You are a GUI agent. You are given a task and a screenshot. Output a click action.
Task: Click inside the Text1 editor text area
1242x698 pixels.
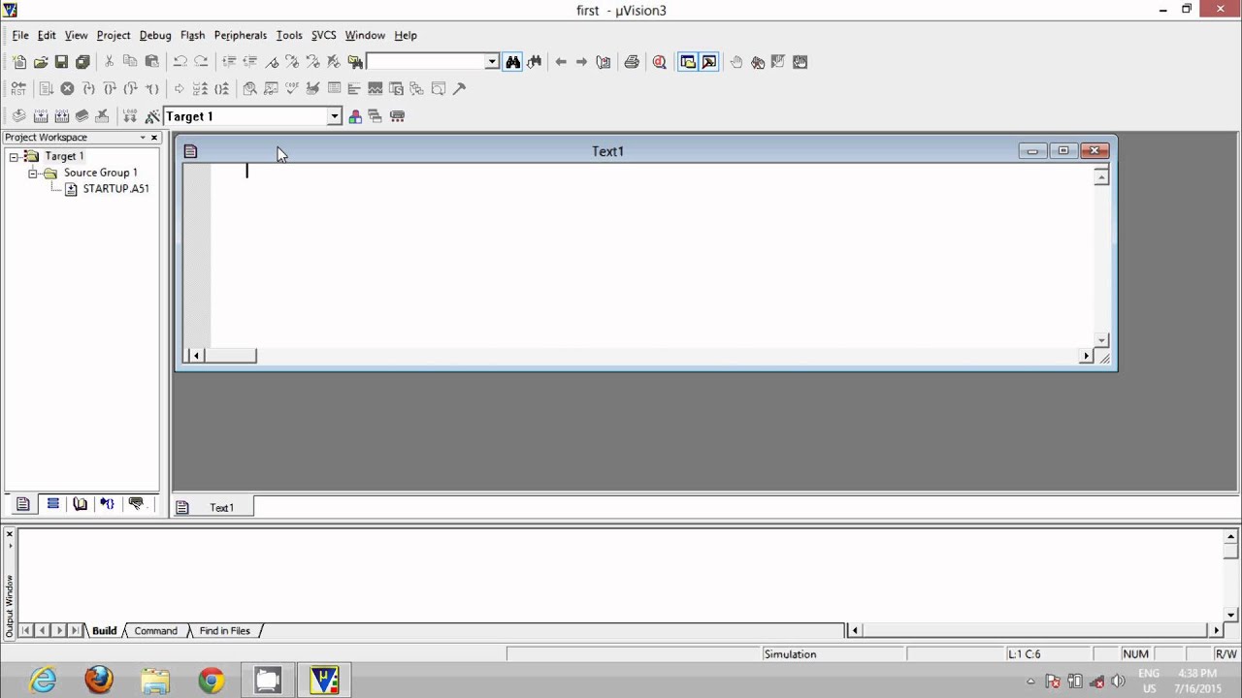[652, 256]
